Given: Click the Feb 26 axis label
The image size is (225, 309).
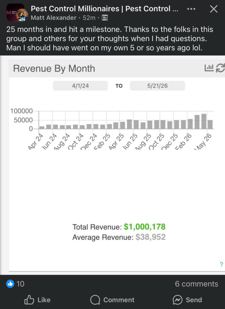Looking at the screenshot, I should [x=183, y=142].
